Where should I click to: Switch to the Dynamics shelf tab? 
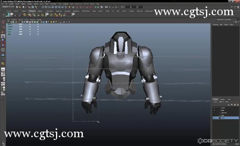[67, 11]
